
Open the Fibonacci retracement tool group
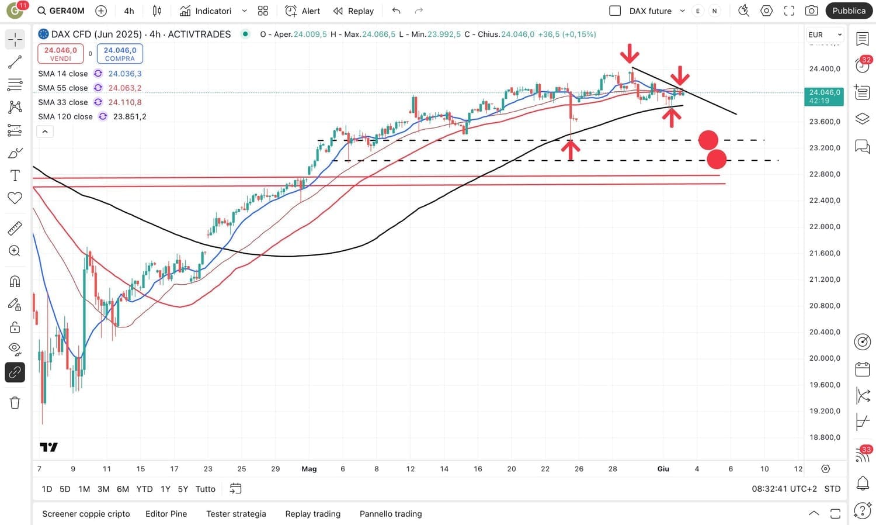point(15,85)
